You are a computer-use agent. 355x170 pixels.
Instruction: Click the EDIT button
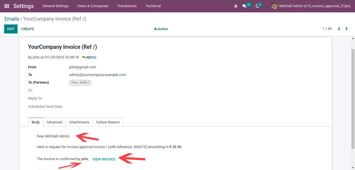pos(11,29)
